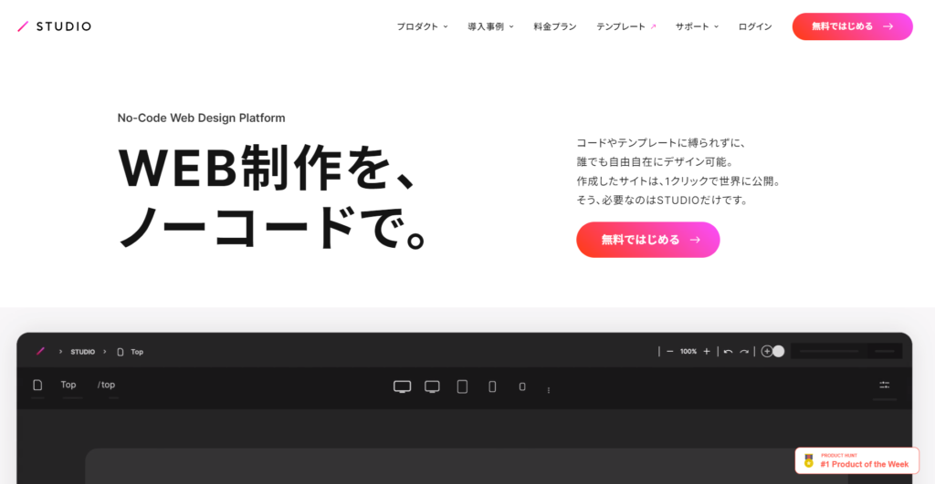Click the arrow in header 無料ではじめる button
This screenshot has height=484, width=935.
[x=888, y=26]
